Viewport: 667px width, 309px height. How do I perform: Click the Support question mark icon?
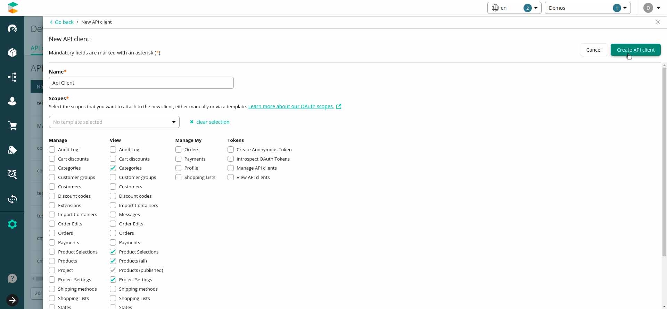(x=12, y=278)
